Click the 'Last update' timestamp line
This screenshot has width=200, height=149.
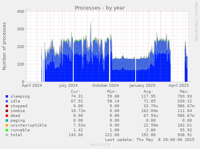pos(150,140)
